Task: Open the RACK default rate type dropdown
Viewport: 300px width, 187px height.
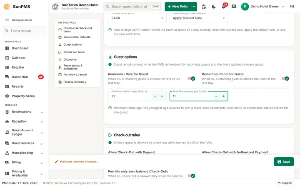Action: [137, 18]
